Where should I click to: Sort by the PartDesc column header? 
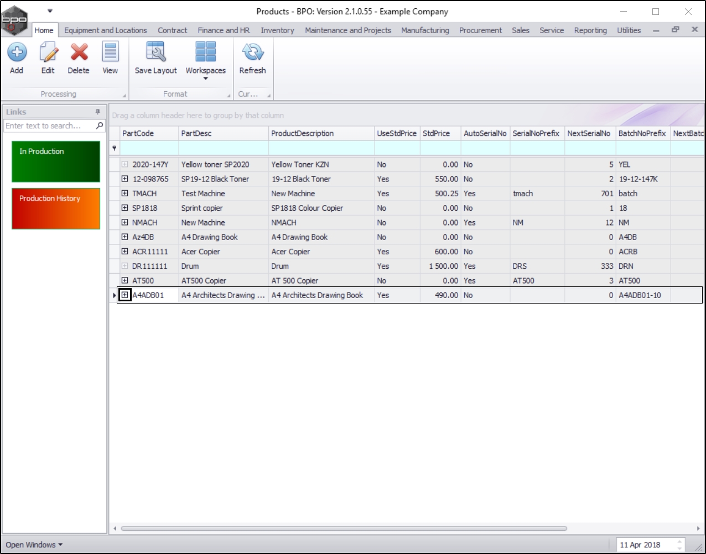[x=224, y=133]
